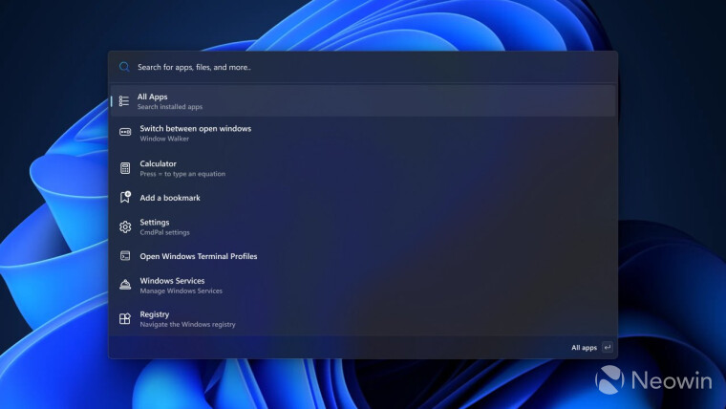
Task: Open the Registry command entry
Action: 363,318
